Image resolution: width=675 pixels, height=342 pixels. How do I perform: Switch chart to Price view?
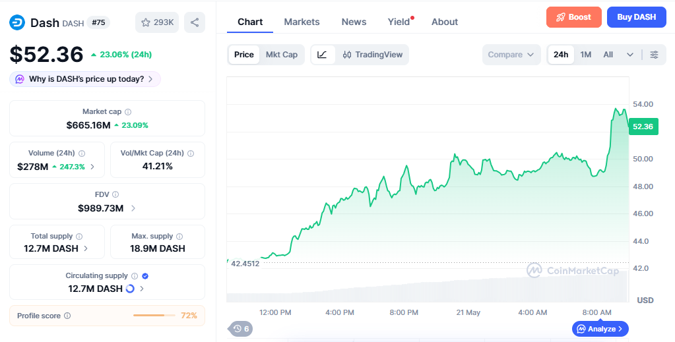click(x=244, y=55)
